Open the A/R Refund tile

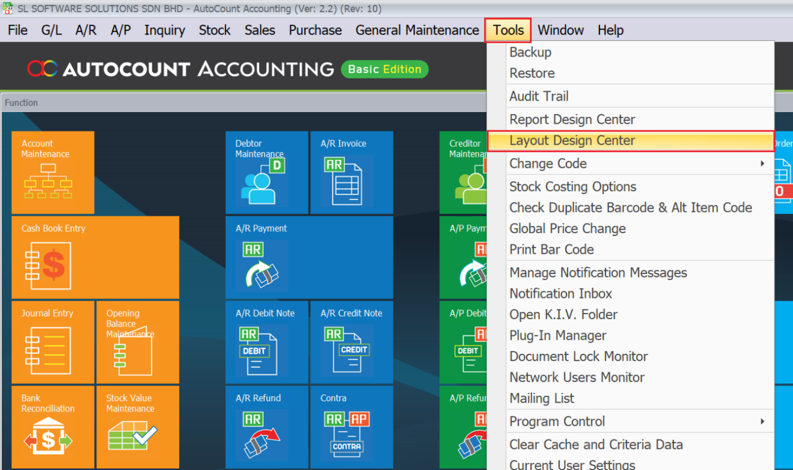coord(267,427)
